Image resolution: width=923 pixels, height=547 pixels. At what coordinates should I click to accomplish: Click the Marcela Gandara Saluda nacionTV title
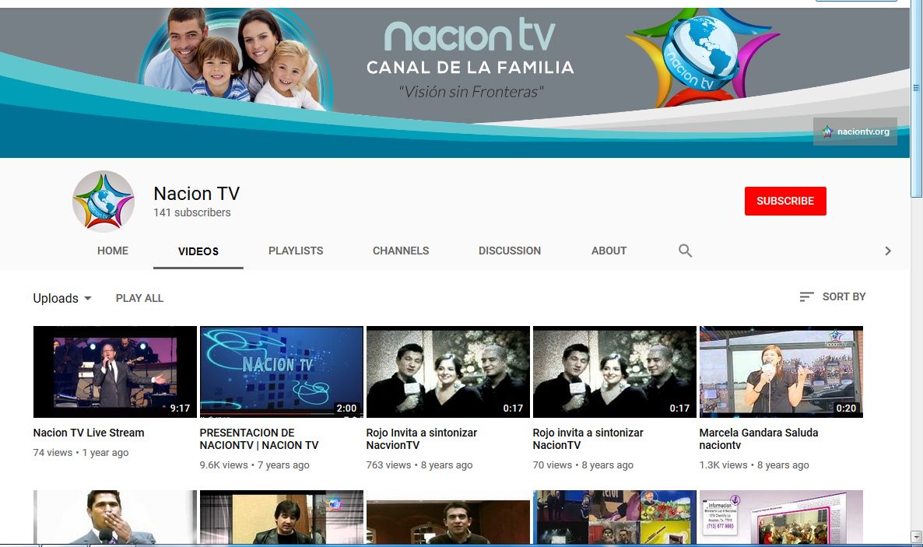[758, 439]
